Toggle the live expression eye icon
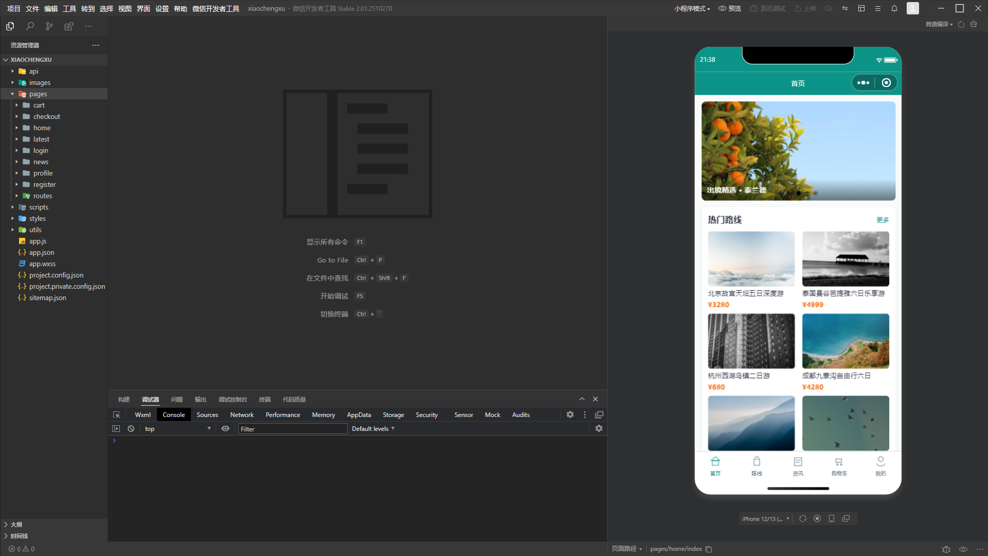The width and height of the screenshot is (988, 556). 225,429
